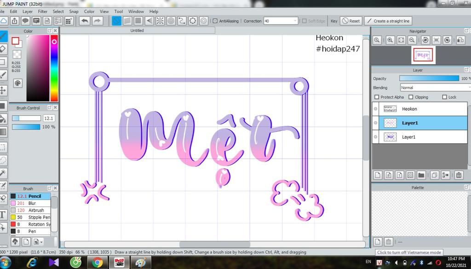Image resolution: width=471 pixels, height=269 pixels.
Task: Toggle visibility of the bottom Layer1
Action: [375, 137]
